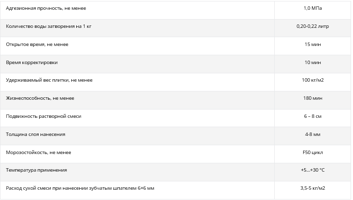Click 'Количество воды затворения на 1 кг' row label

[48, 26]
